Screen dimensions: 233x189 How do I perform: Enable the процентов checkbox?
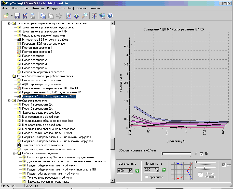coord(146,177)
